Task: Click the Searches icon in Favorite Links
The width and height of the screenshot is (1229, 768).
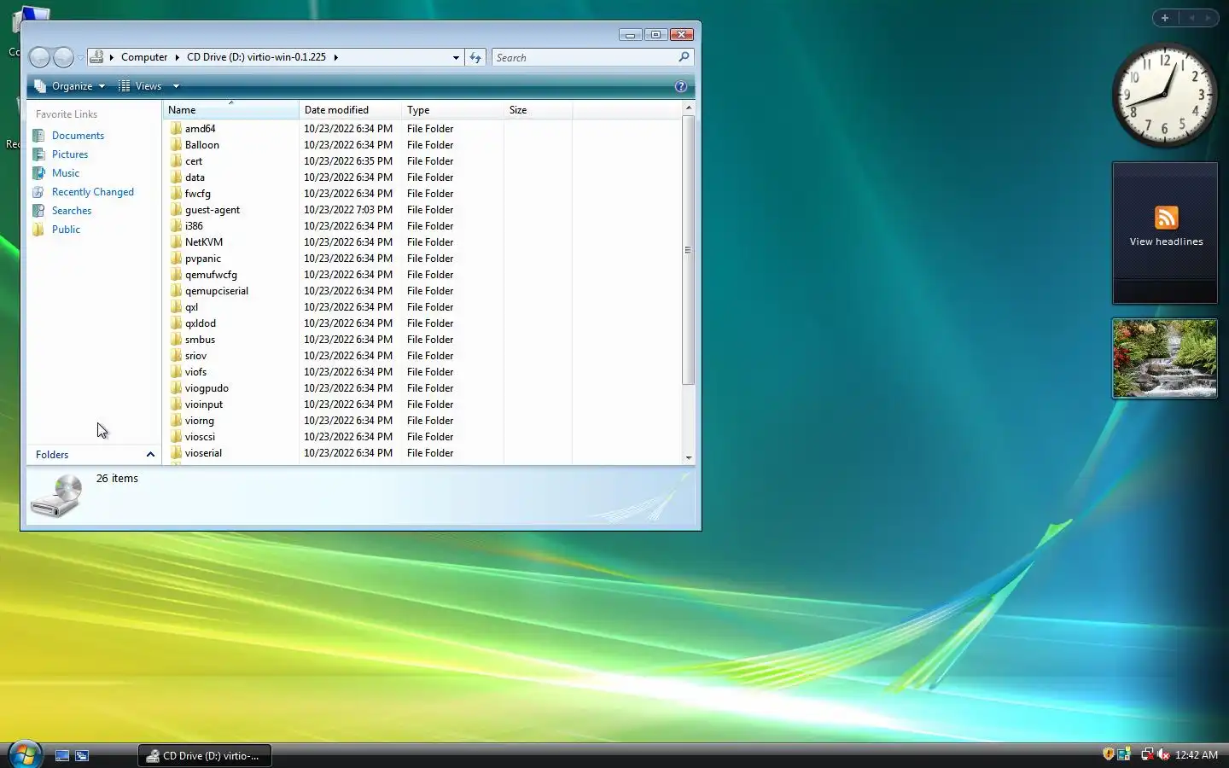Action: click(x=38, y=211)
